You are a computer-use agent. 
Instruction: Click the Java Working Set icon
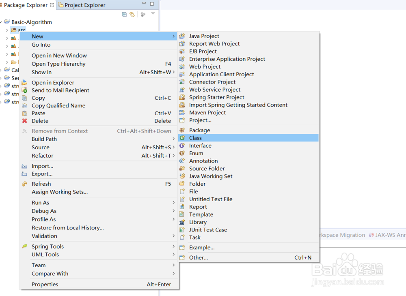point(182,176)
